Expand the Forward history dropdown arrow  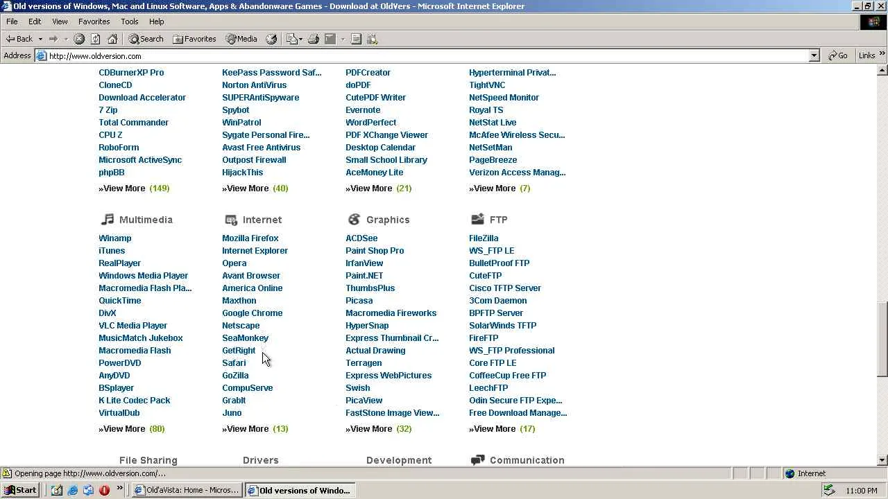pyautogui.click(x=66, y=39)
